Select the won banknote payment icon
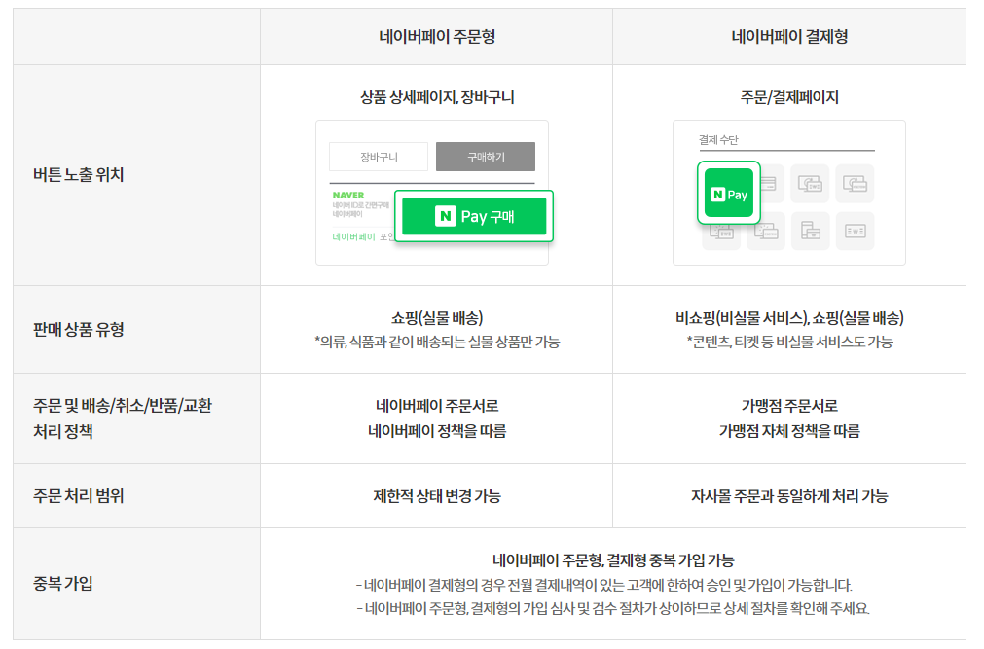 (855, 231)
